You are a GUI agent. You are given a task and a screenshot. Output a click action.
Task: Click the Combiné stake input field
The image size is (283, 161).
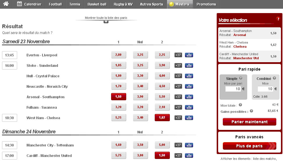coord(265,89)
